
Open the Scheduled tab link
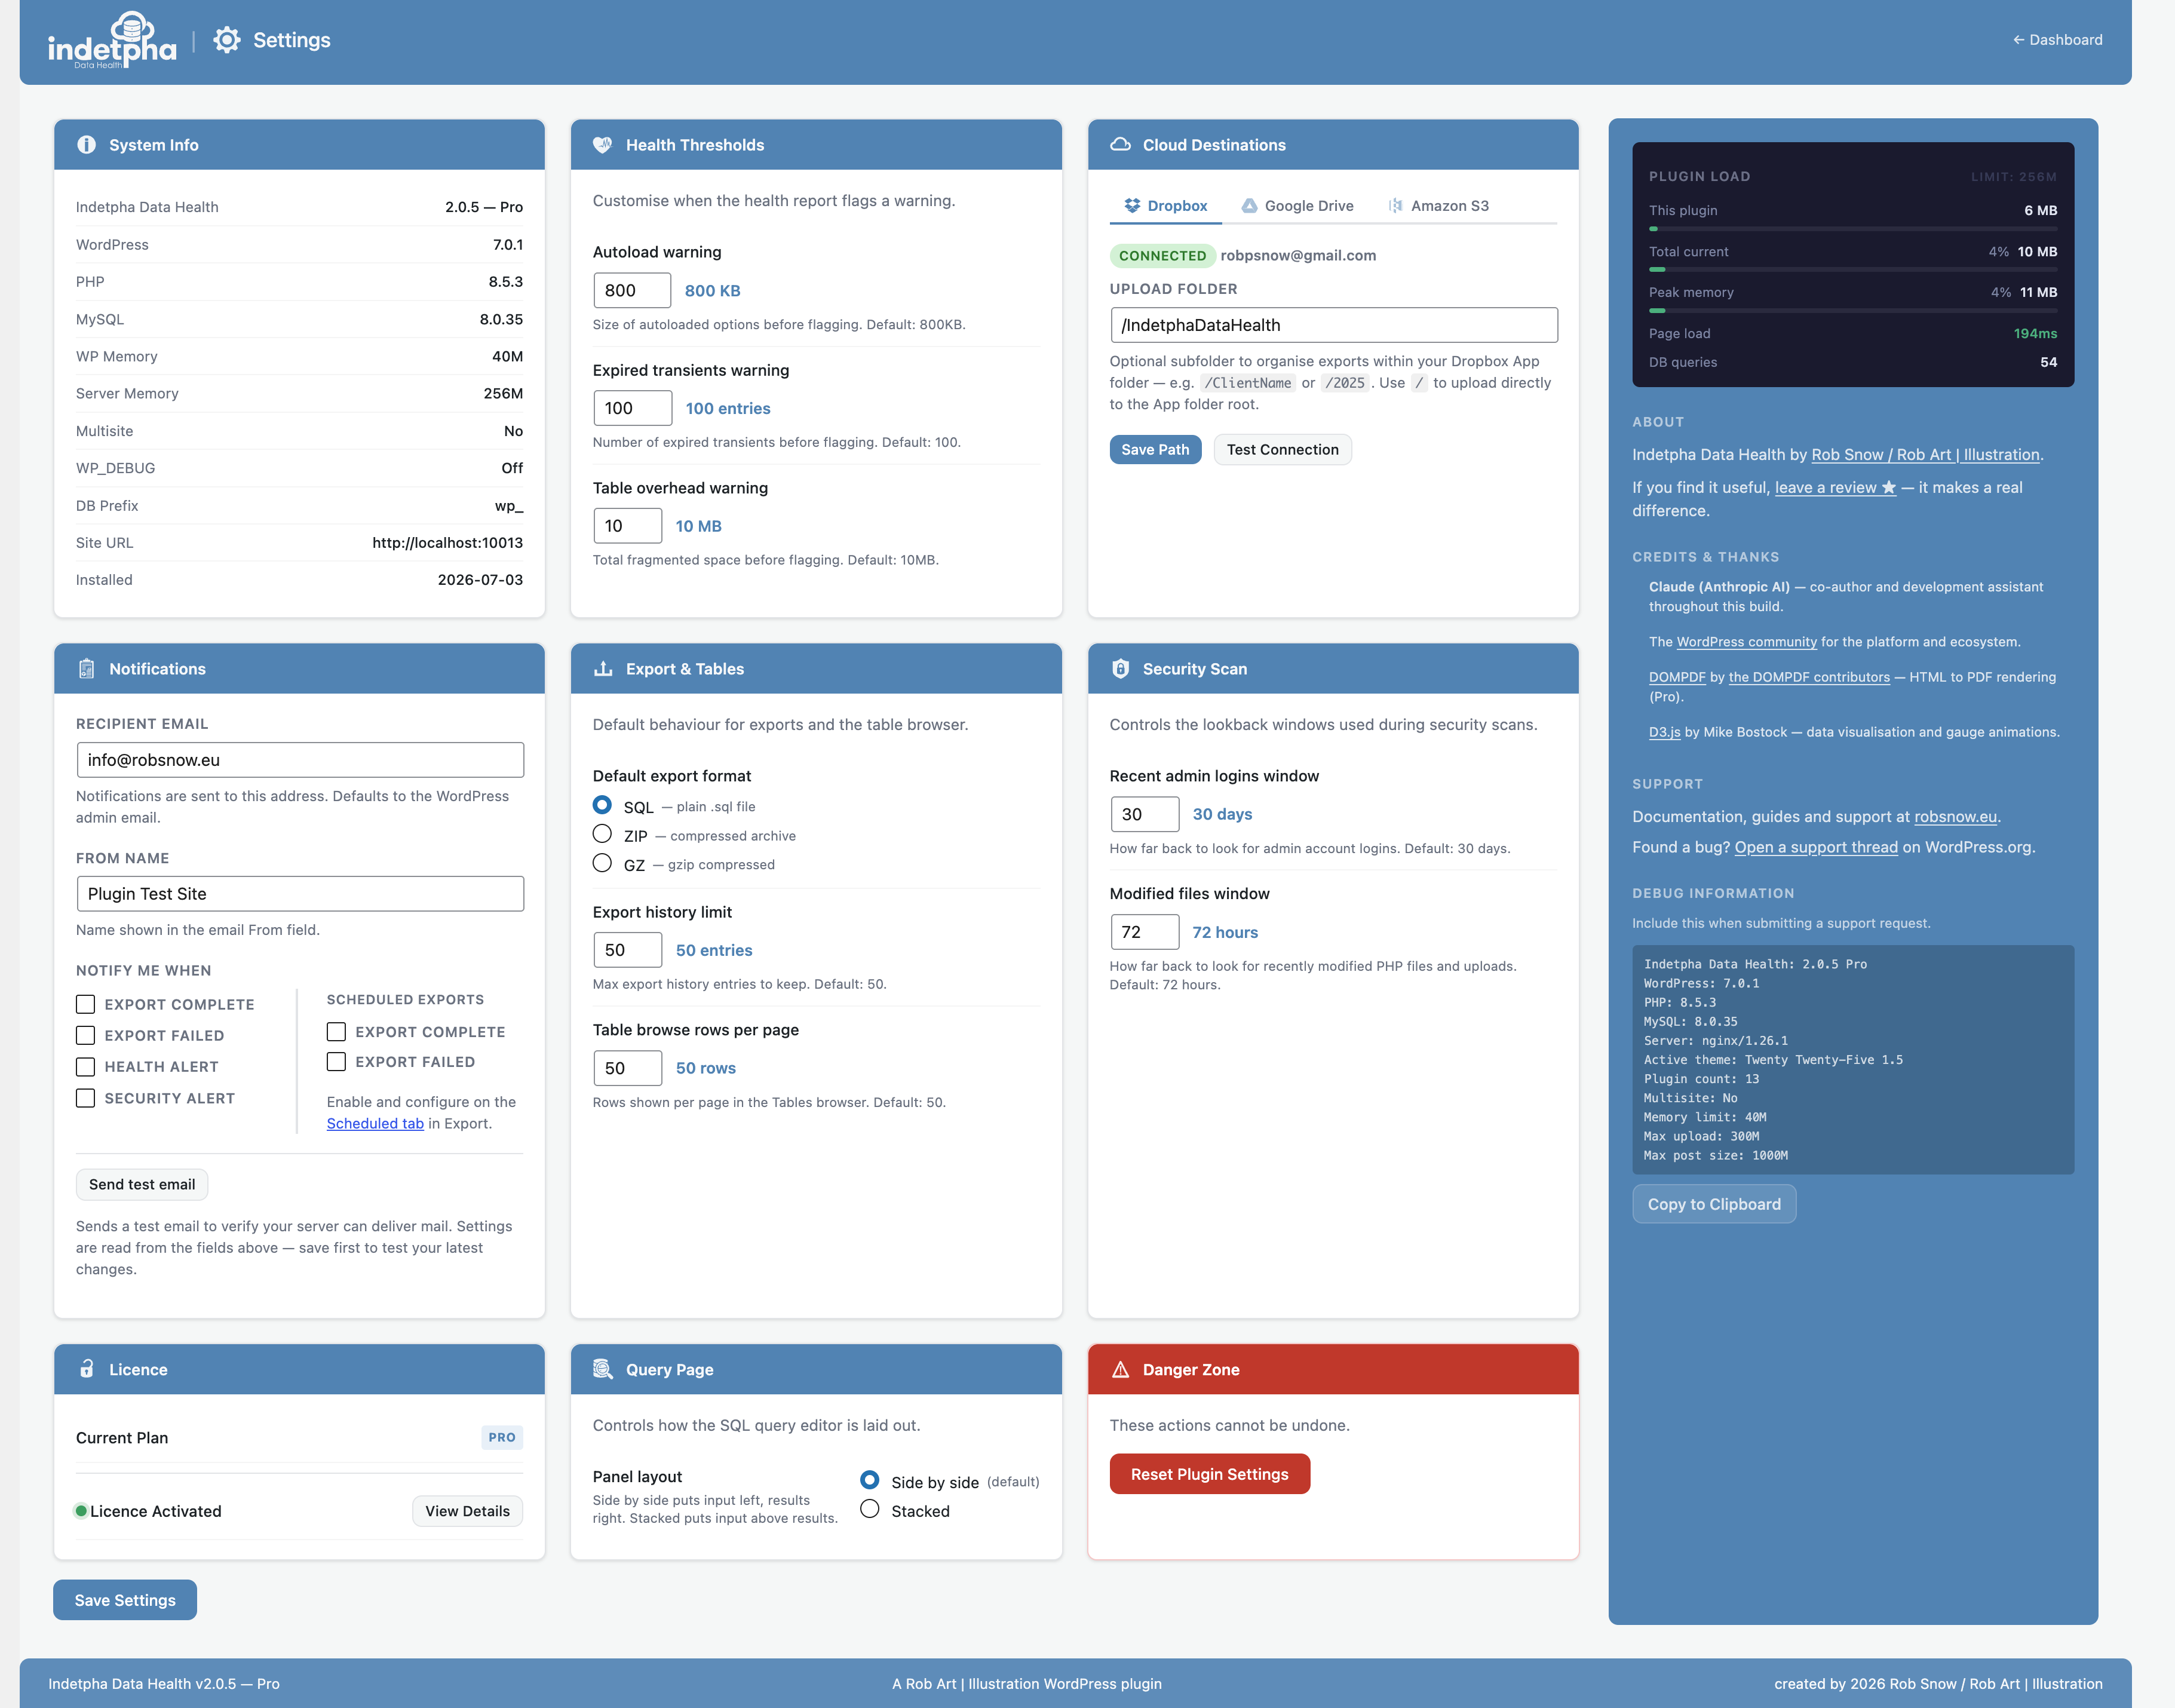(x=375, y=1124)
